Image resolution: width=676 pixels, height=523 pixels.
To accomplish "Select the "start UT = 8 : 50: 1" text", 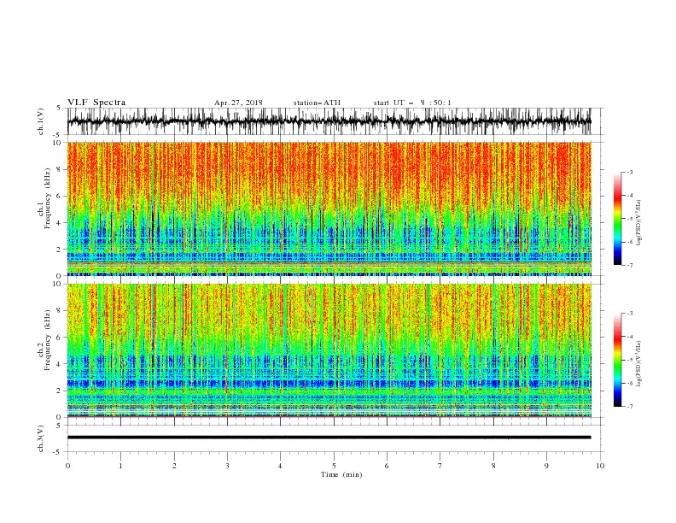I will (412, 103).
